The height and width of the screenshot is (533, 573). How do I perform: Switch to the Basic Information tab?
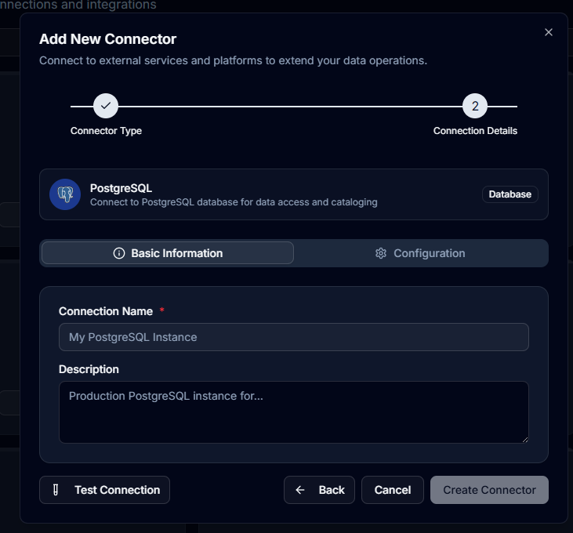click(168, 253)
